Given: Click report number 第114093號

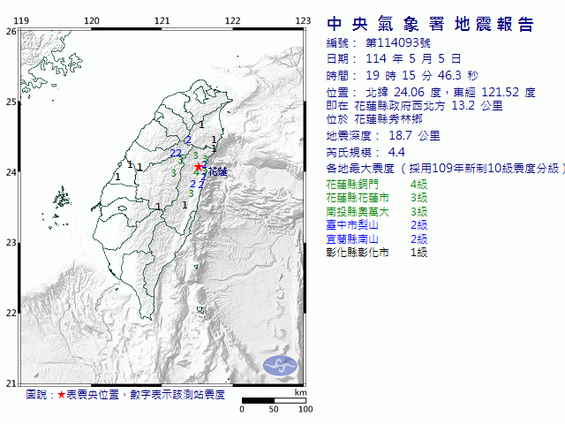Looking at the screenshot, I should click(398, 43).
